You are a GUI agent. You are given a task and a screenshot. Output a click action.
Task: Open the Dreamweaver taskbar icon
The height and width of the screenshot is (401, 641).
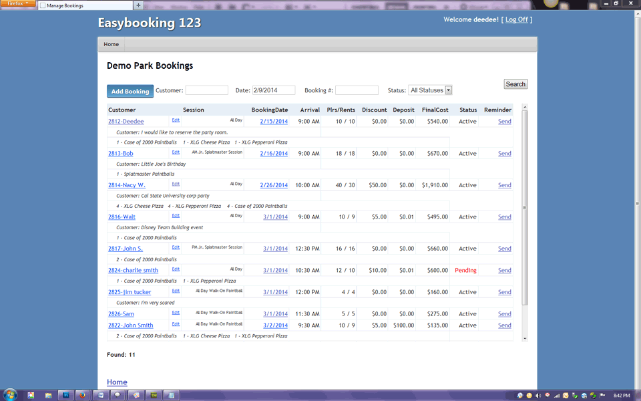point(154,395)
